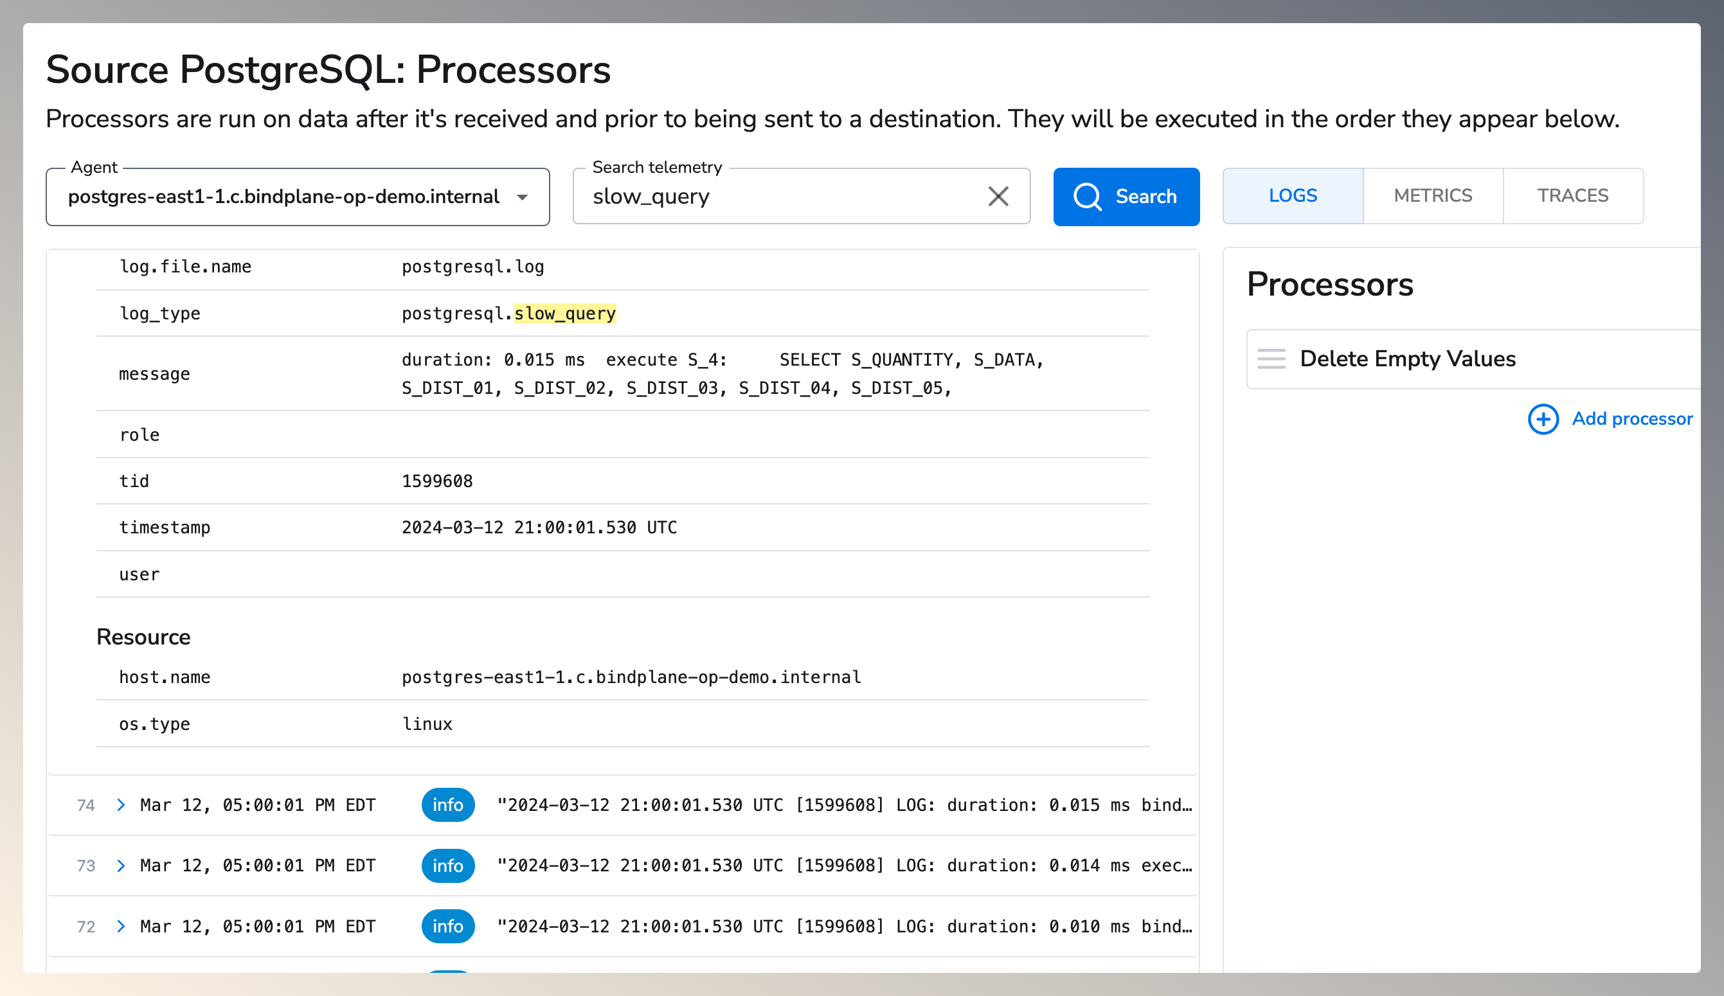The width and height of the screenshot is (1724, 996).
Task: Click the info badge on row 74
Action: pyautogui.click(x=447, y=805)
